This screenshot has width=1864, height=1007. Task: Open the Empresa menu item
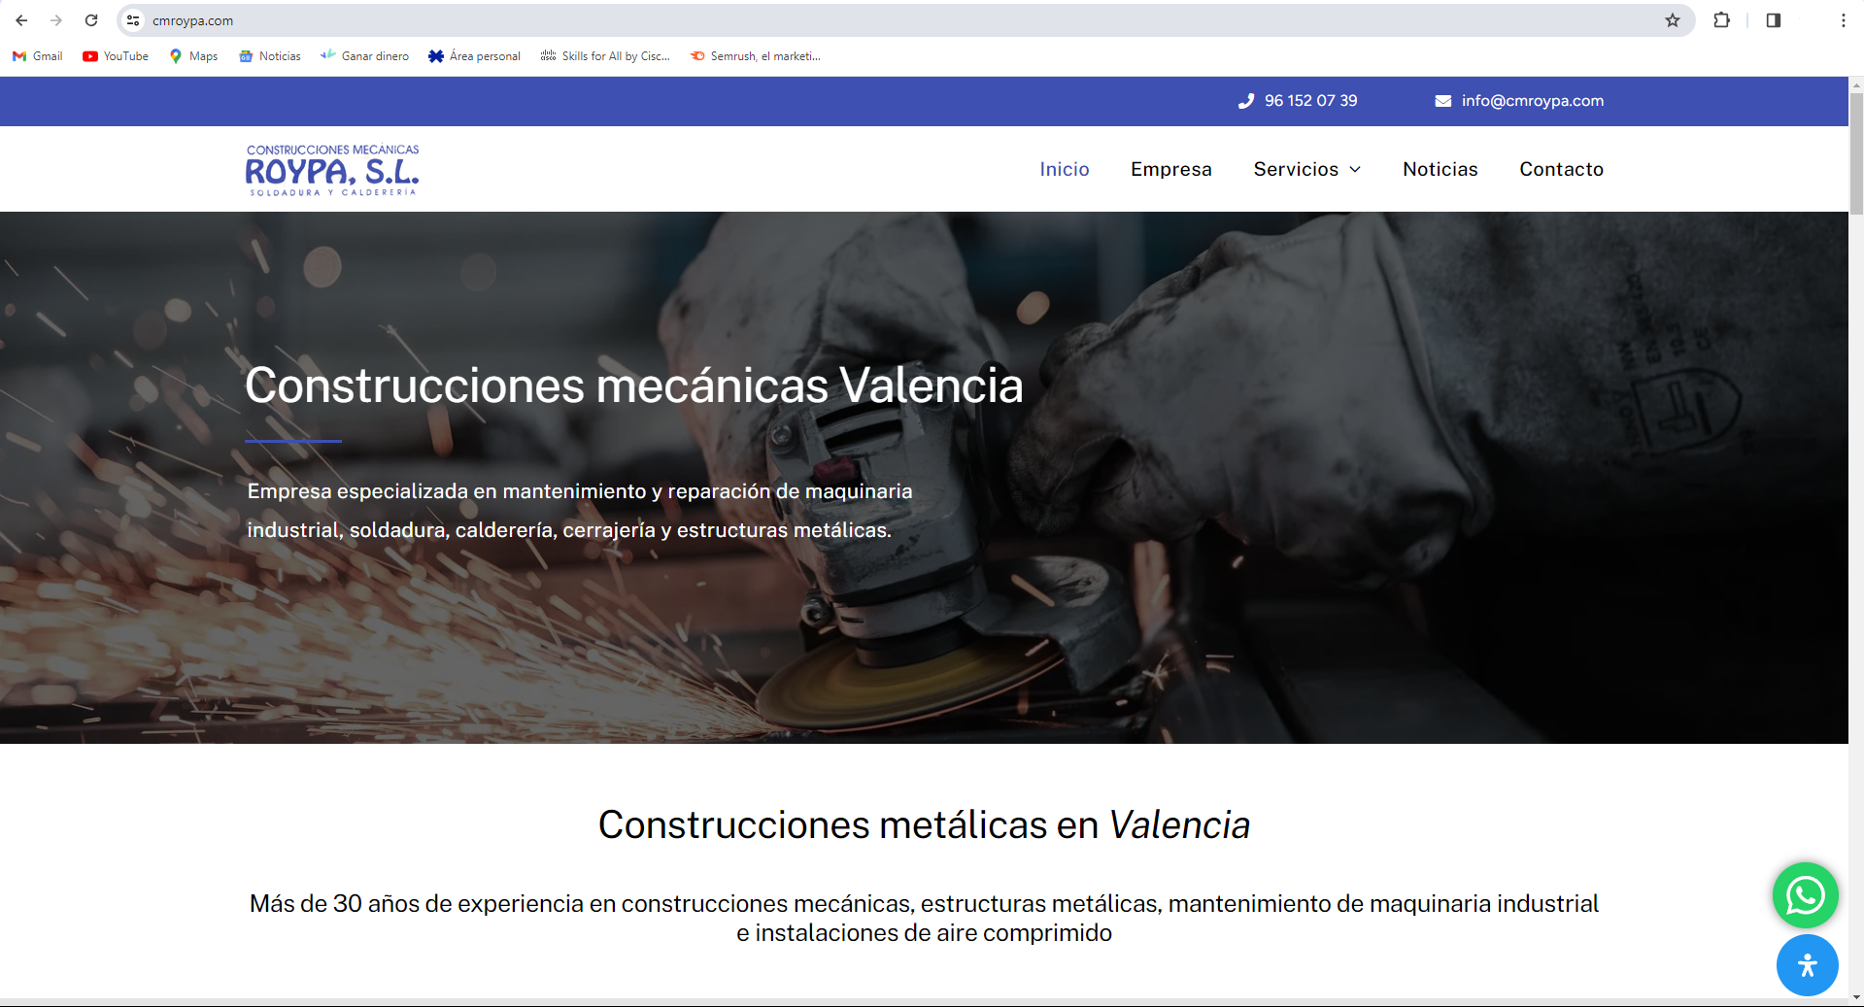tap(1171, 169)
